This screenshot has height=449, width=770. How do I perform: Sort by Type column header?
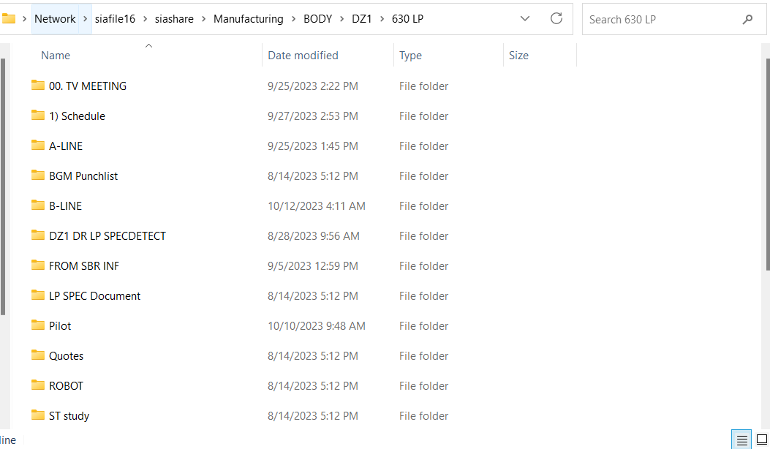410,56
